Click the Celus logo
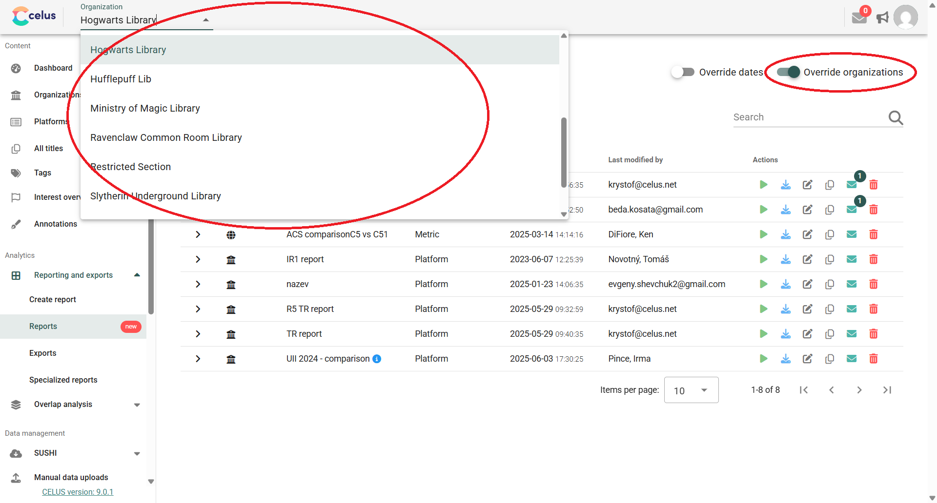Screen dimensions: 937x503 tap(34, 16)
